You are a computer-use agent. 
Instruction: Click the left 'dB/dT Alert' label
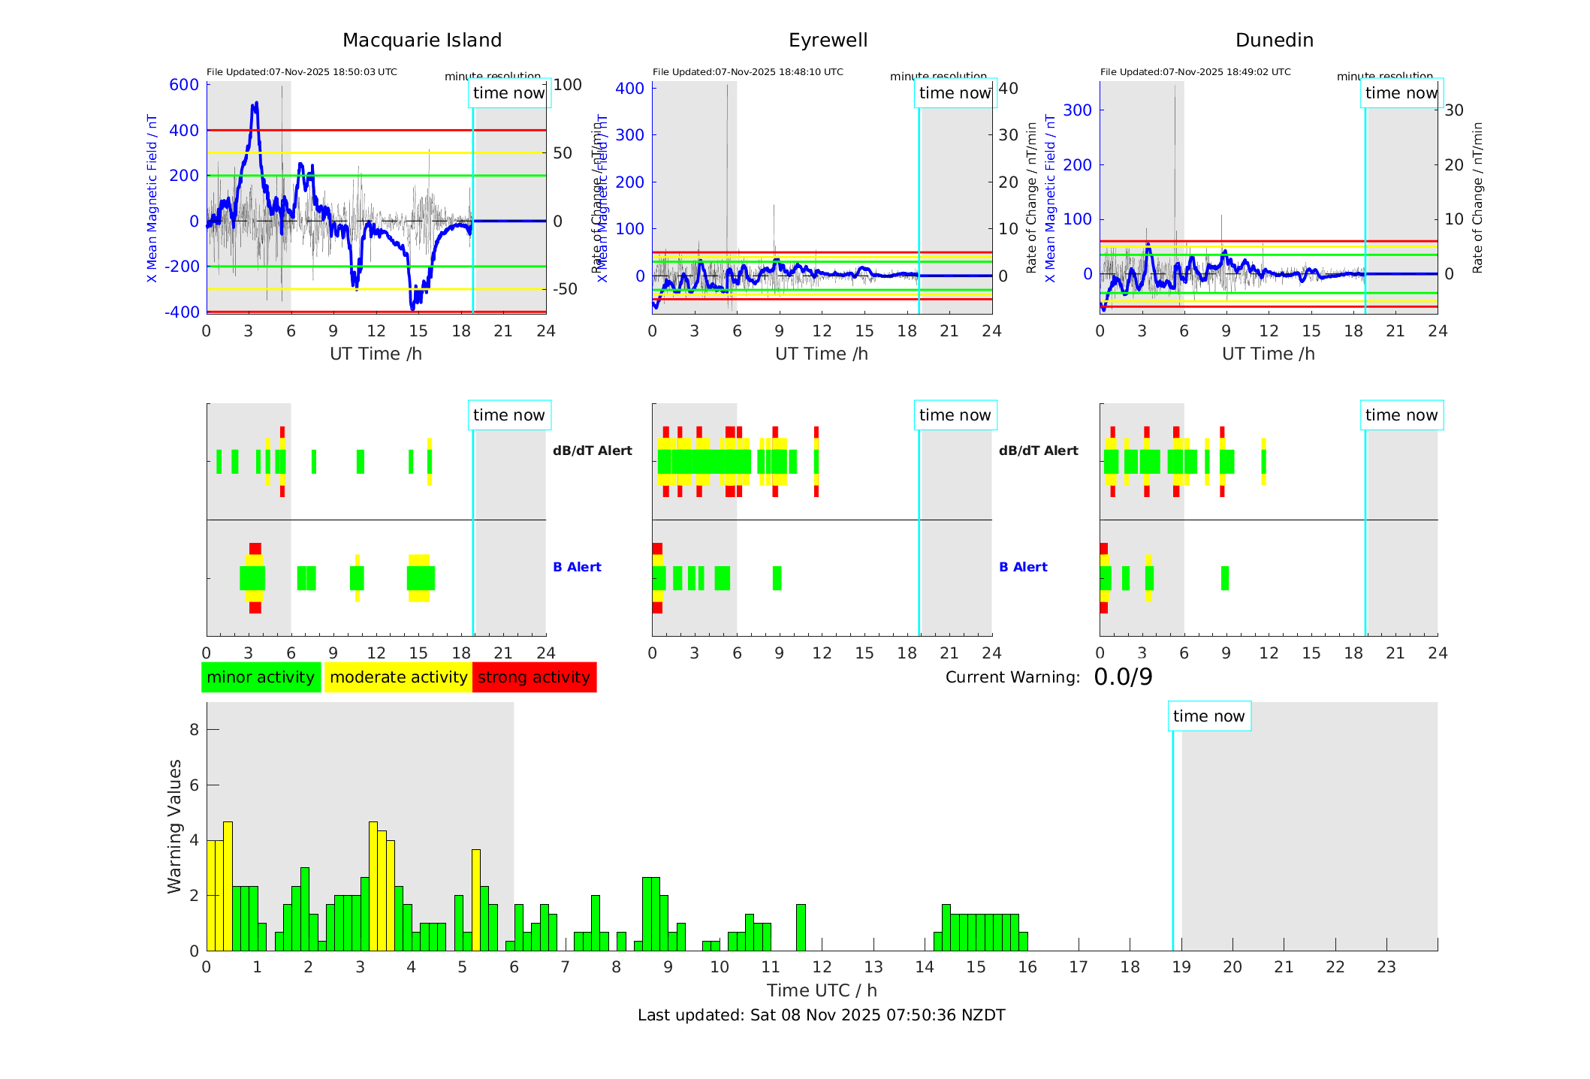[592, 451]
